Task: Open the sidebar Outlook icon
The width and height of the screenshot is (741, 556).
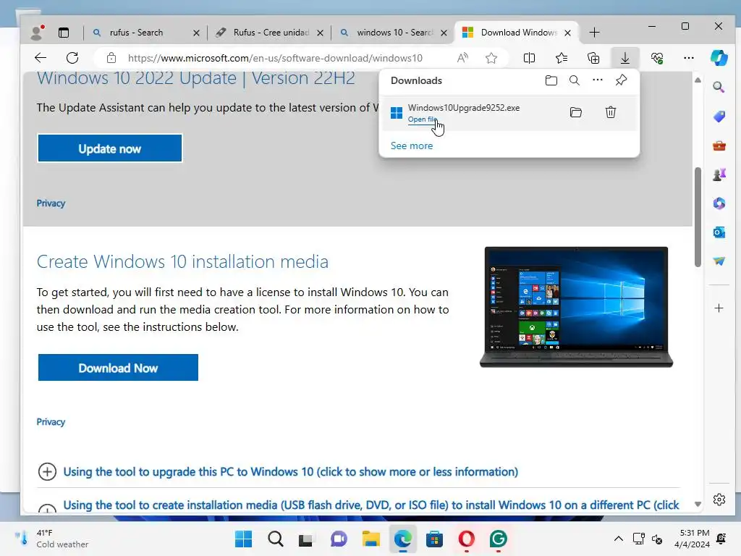Action: 719,232
